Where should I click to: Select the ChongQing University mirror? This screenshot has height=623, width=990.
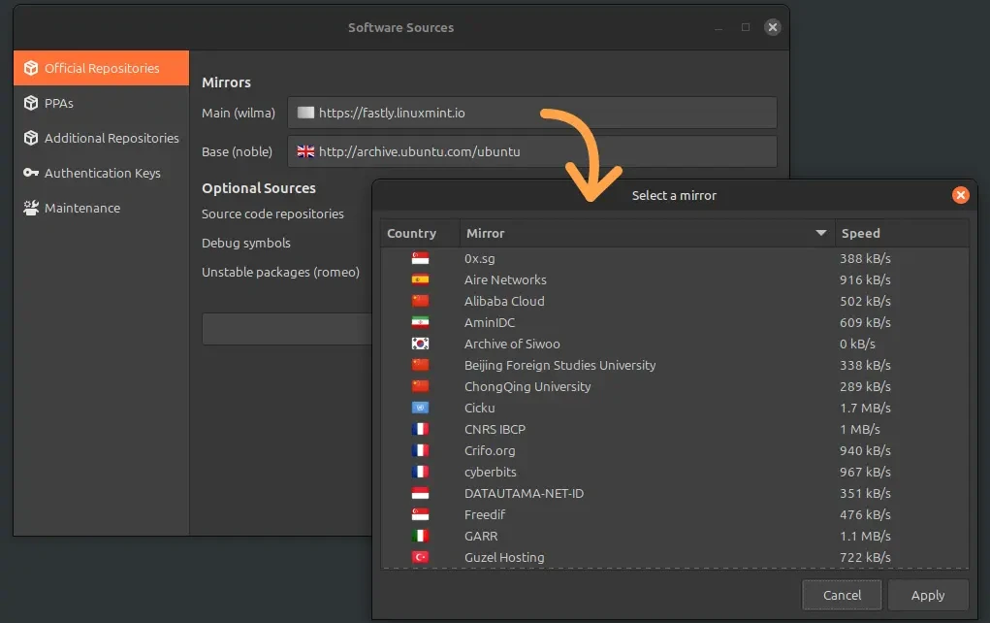pyautogui.click(x=674, y=386)
